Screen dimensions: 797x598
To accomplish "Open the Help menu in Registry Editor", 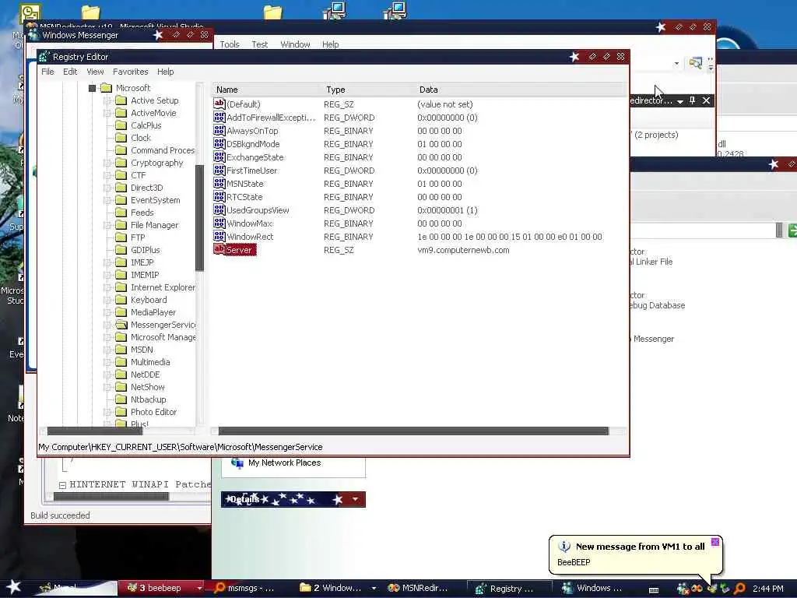I will click(165, 72).
